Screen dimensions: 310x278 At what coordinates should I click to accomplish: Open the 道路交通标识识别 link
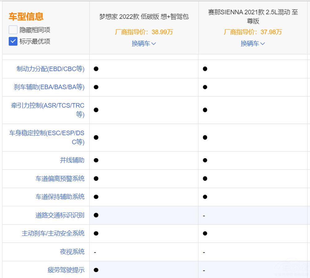(60, 215)
